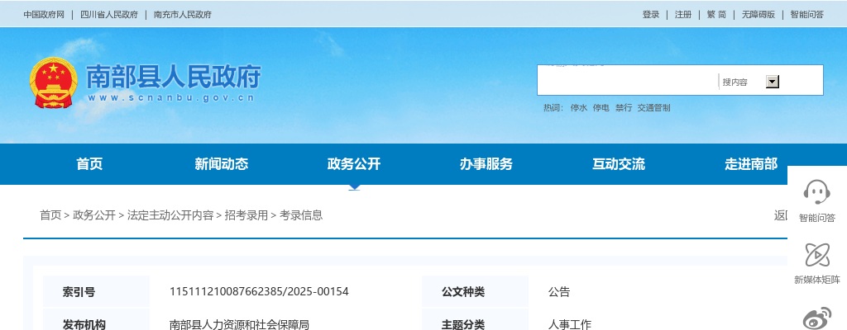Visit the 四川省人民政府 link
The height and width of the screenshot is (330, 847).
(x=109, y=15)
